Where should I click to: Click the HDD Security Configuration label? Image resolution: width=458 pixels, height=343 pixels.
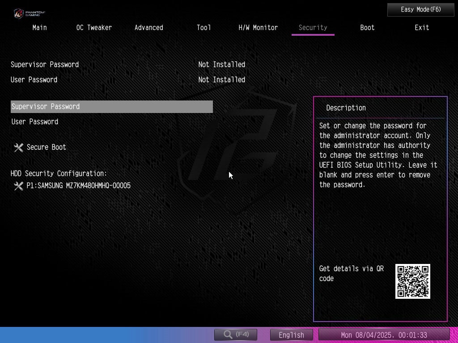[x=59, y=174]
